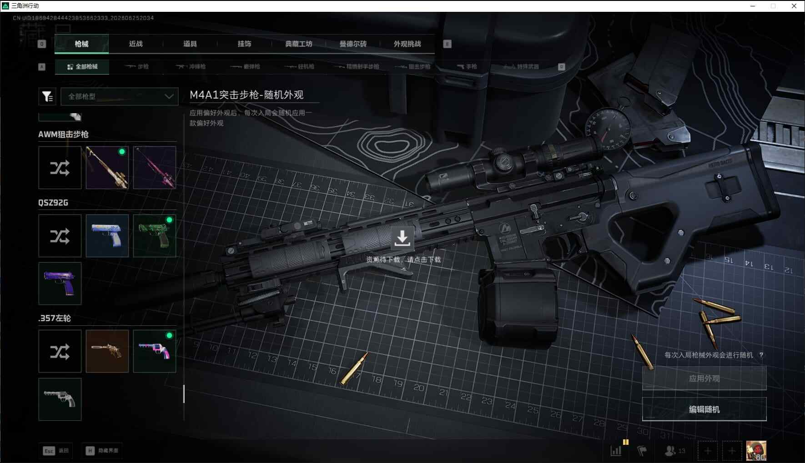Viewport: 805px width, 463px height.
Task: Click the 应用外观 button
Action: click(704, 378)
